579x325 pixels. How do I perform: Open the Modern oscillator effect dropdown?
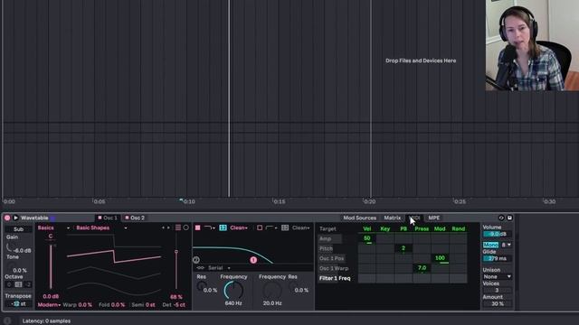click(49, 305)
